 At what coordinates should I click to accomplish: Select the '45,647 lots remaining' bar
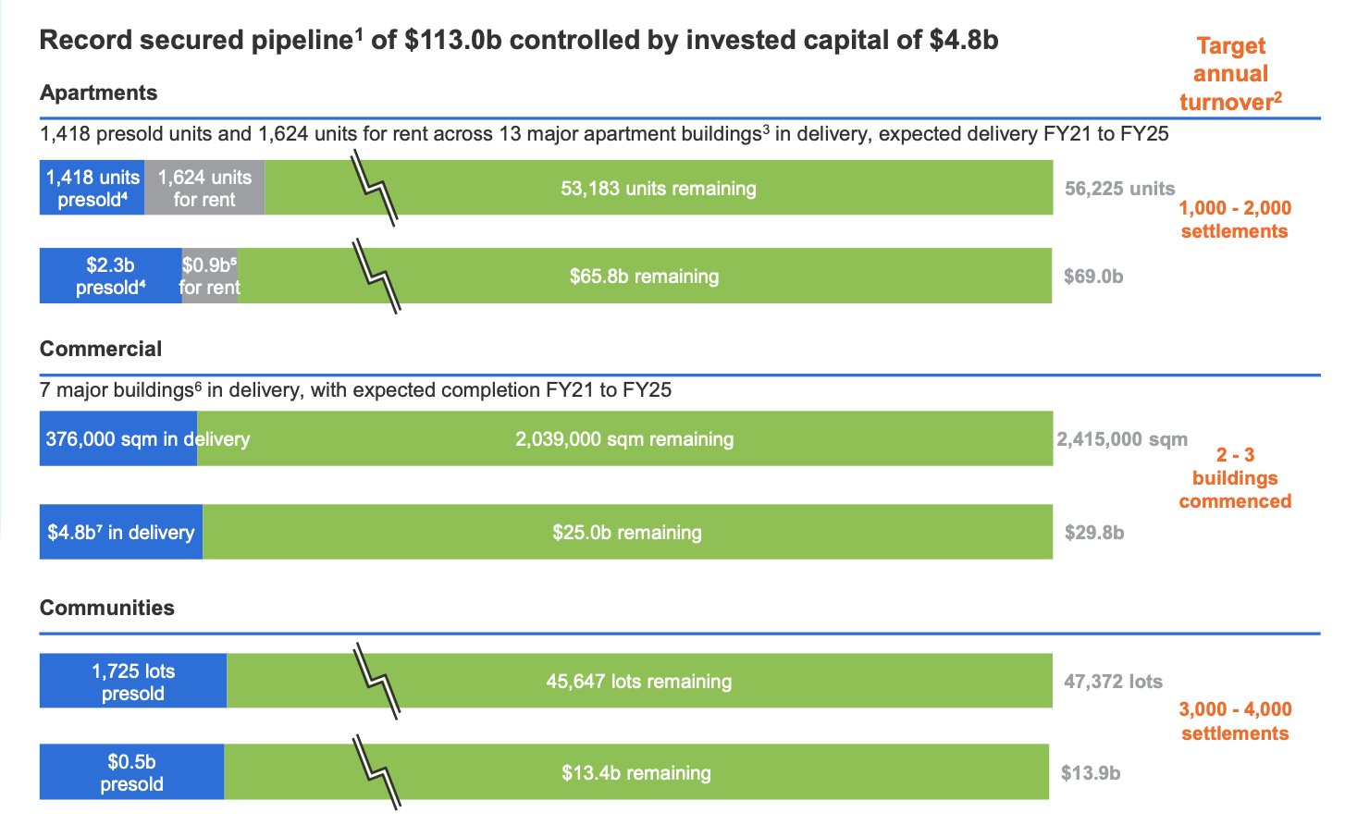click(x=638, y=682)
